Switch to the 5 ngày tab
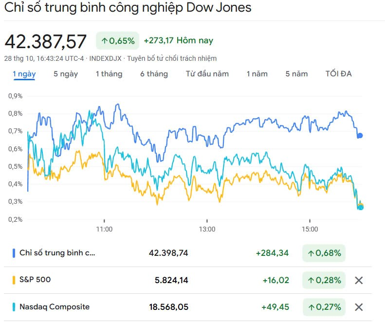This screenshot has height=322, width=385. (x=66, y=74)
